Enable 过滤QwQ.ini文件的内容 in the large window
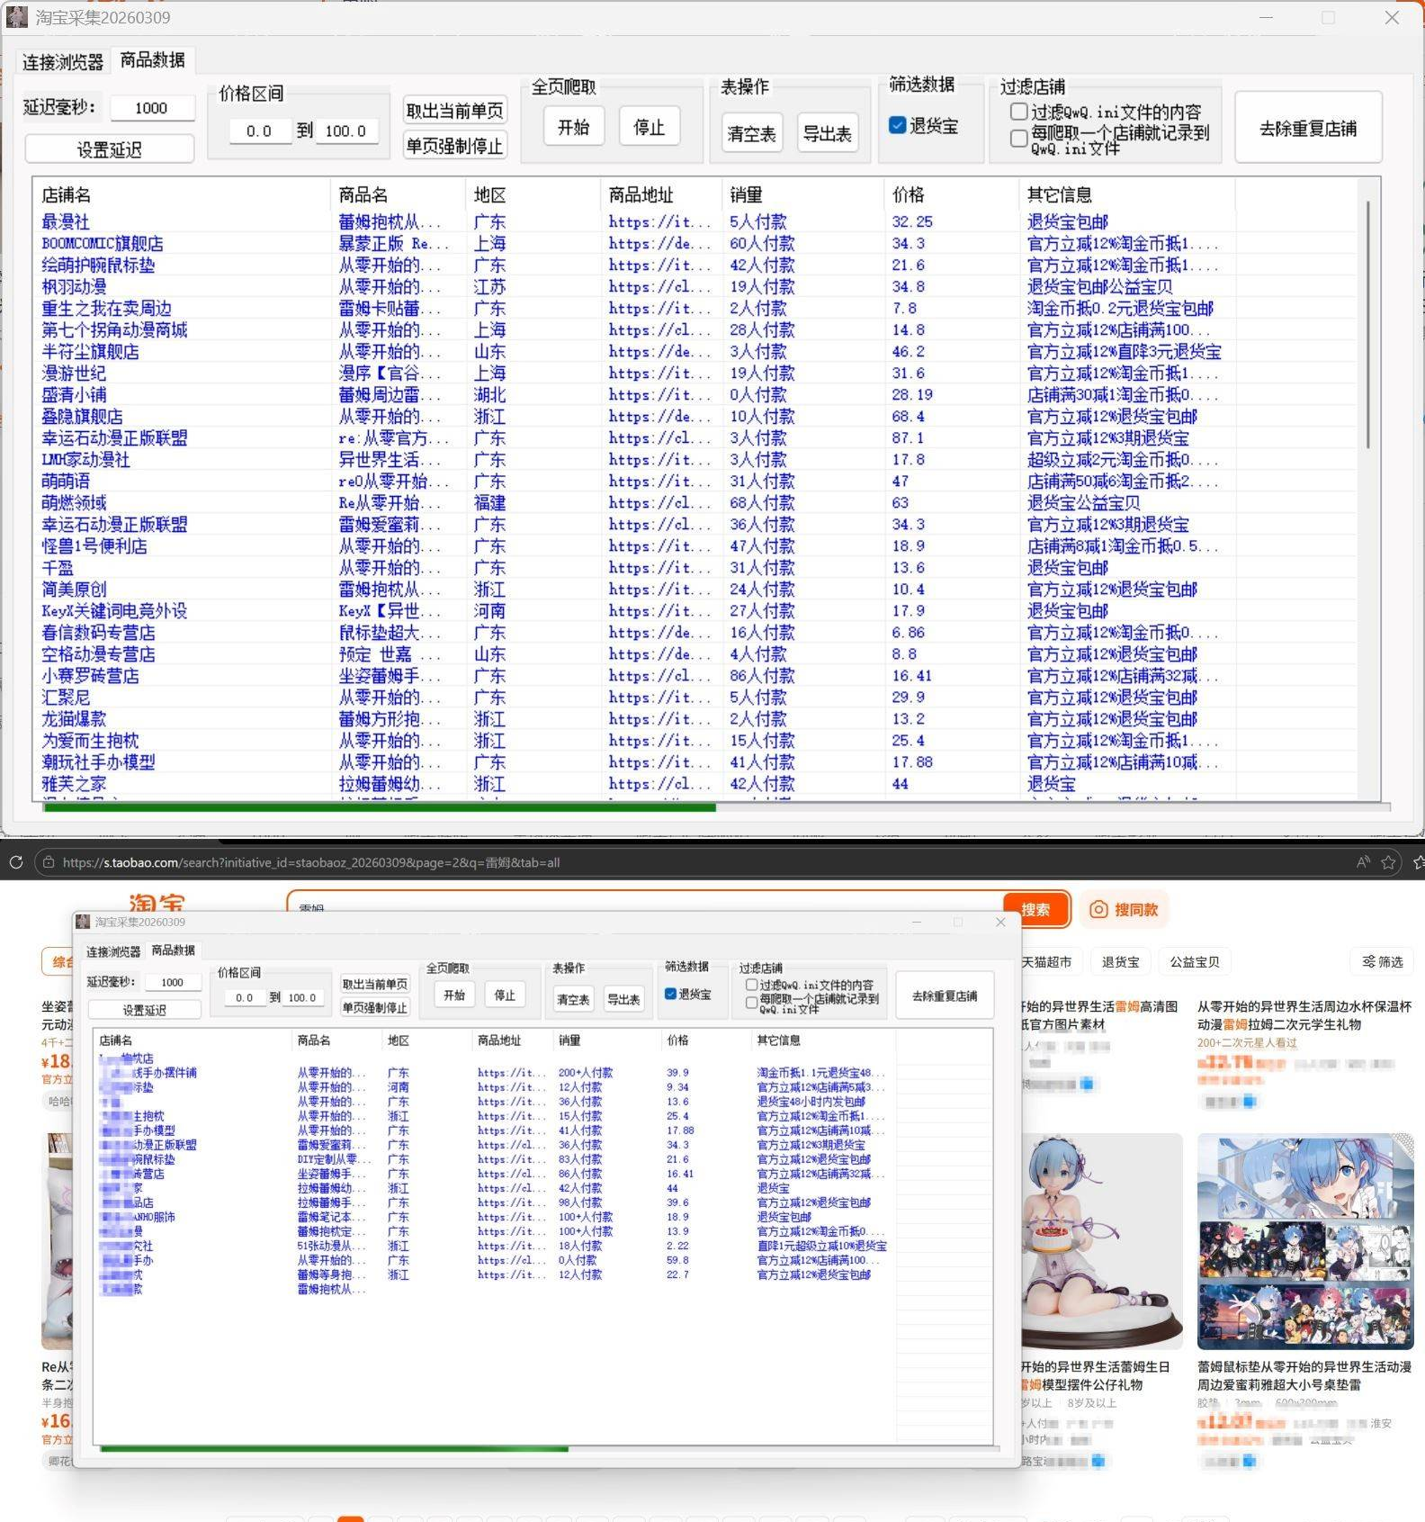 click(1018, 112)
